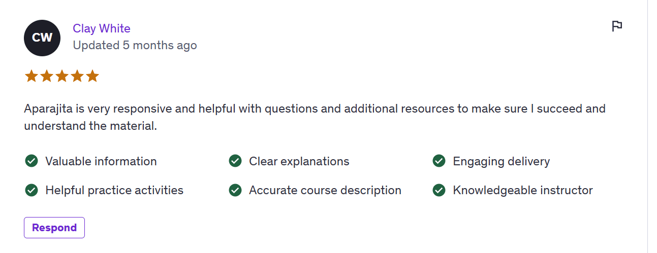657x253 pixels.
Task: Click the checkmark beside Engaging delivery
Action: click(439, 161)
